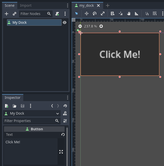Activate the Pan Mode hand tool

[x=129, y=14]
